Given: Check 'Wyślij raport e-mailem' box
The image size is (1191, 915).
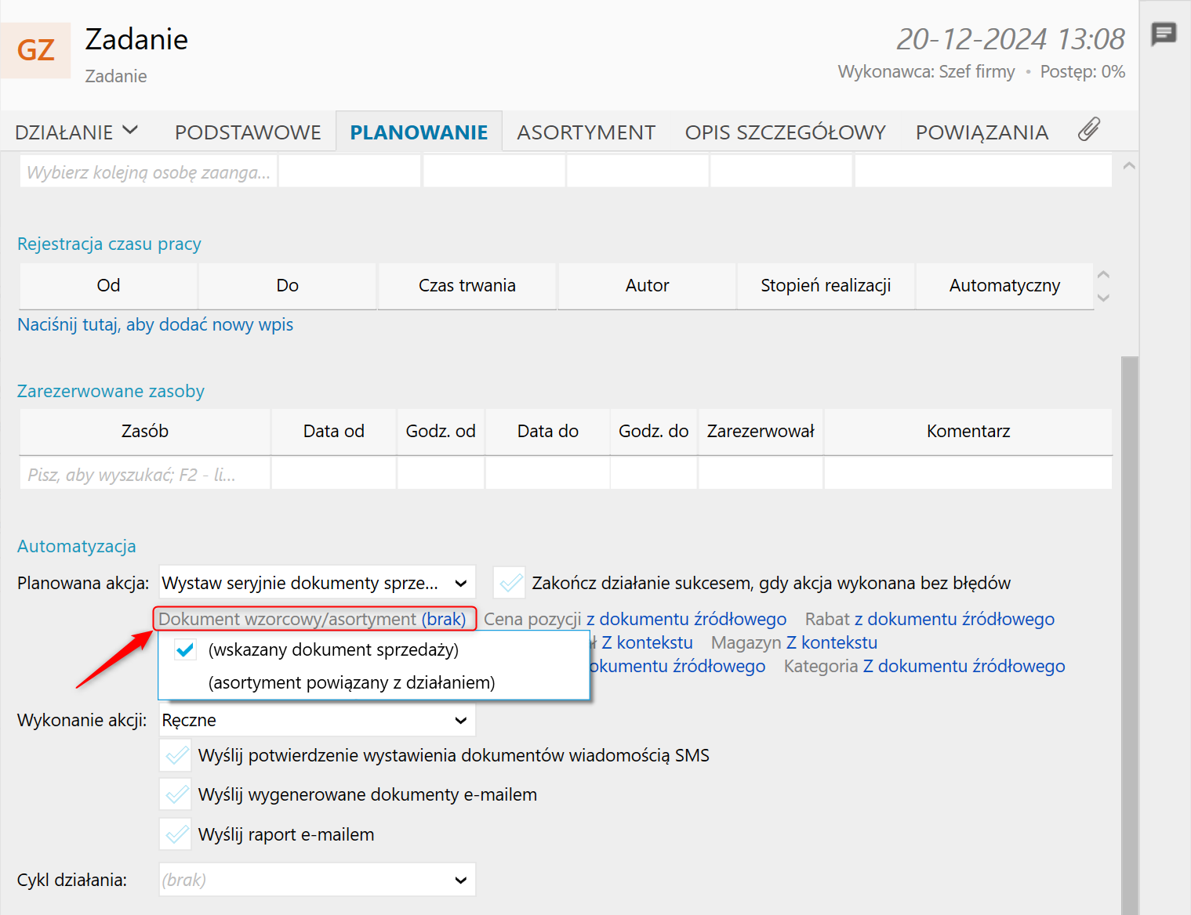Looking at the screenshot, I should tap(176, 834).
